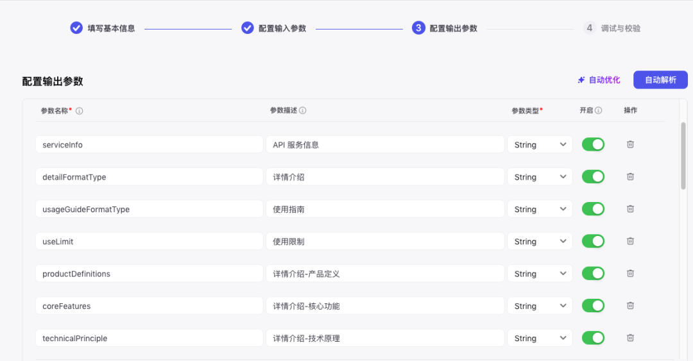
Task: Click info icon beside 参数描述 header
Action: pyautogui.click(x=303, y=110)
